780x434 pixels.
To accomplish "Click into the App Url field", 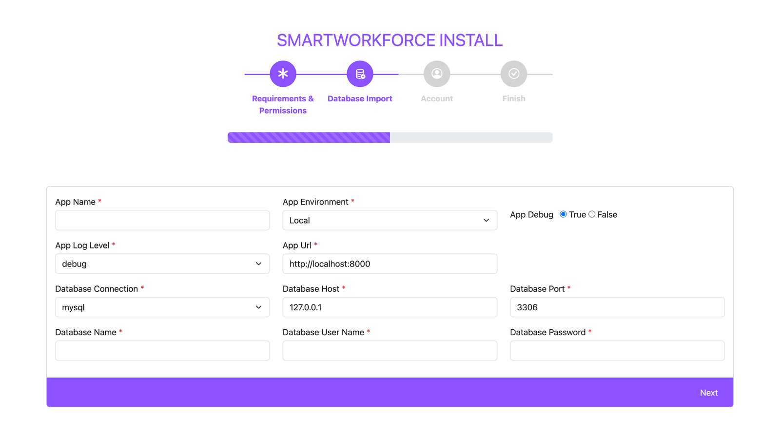I will 390,264.
